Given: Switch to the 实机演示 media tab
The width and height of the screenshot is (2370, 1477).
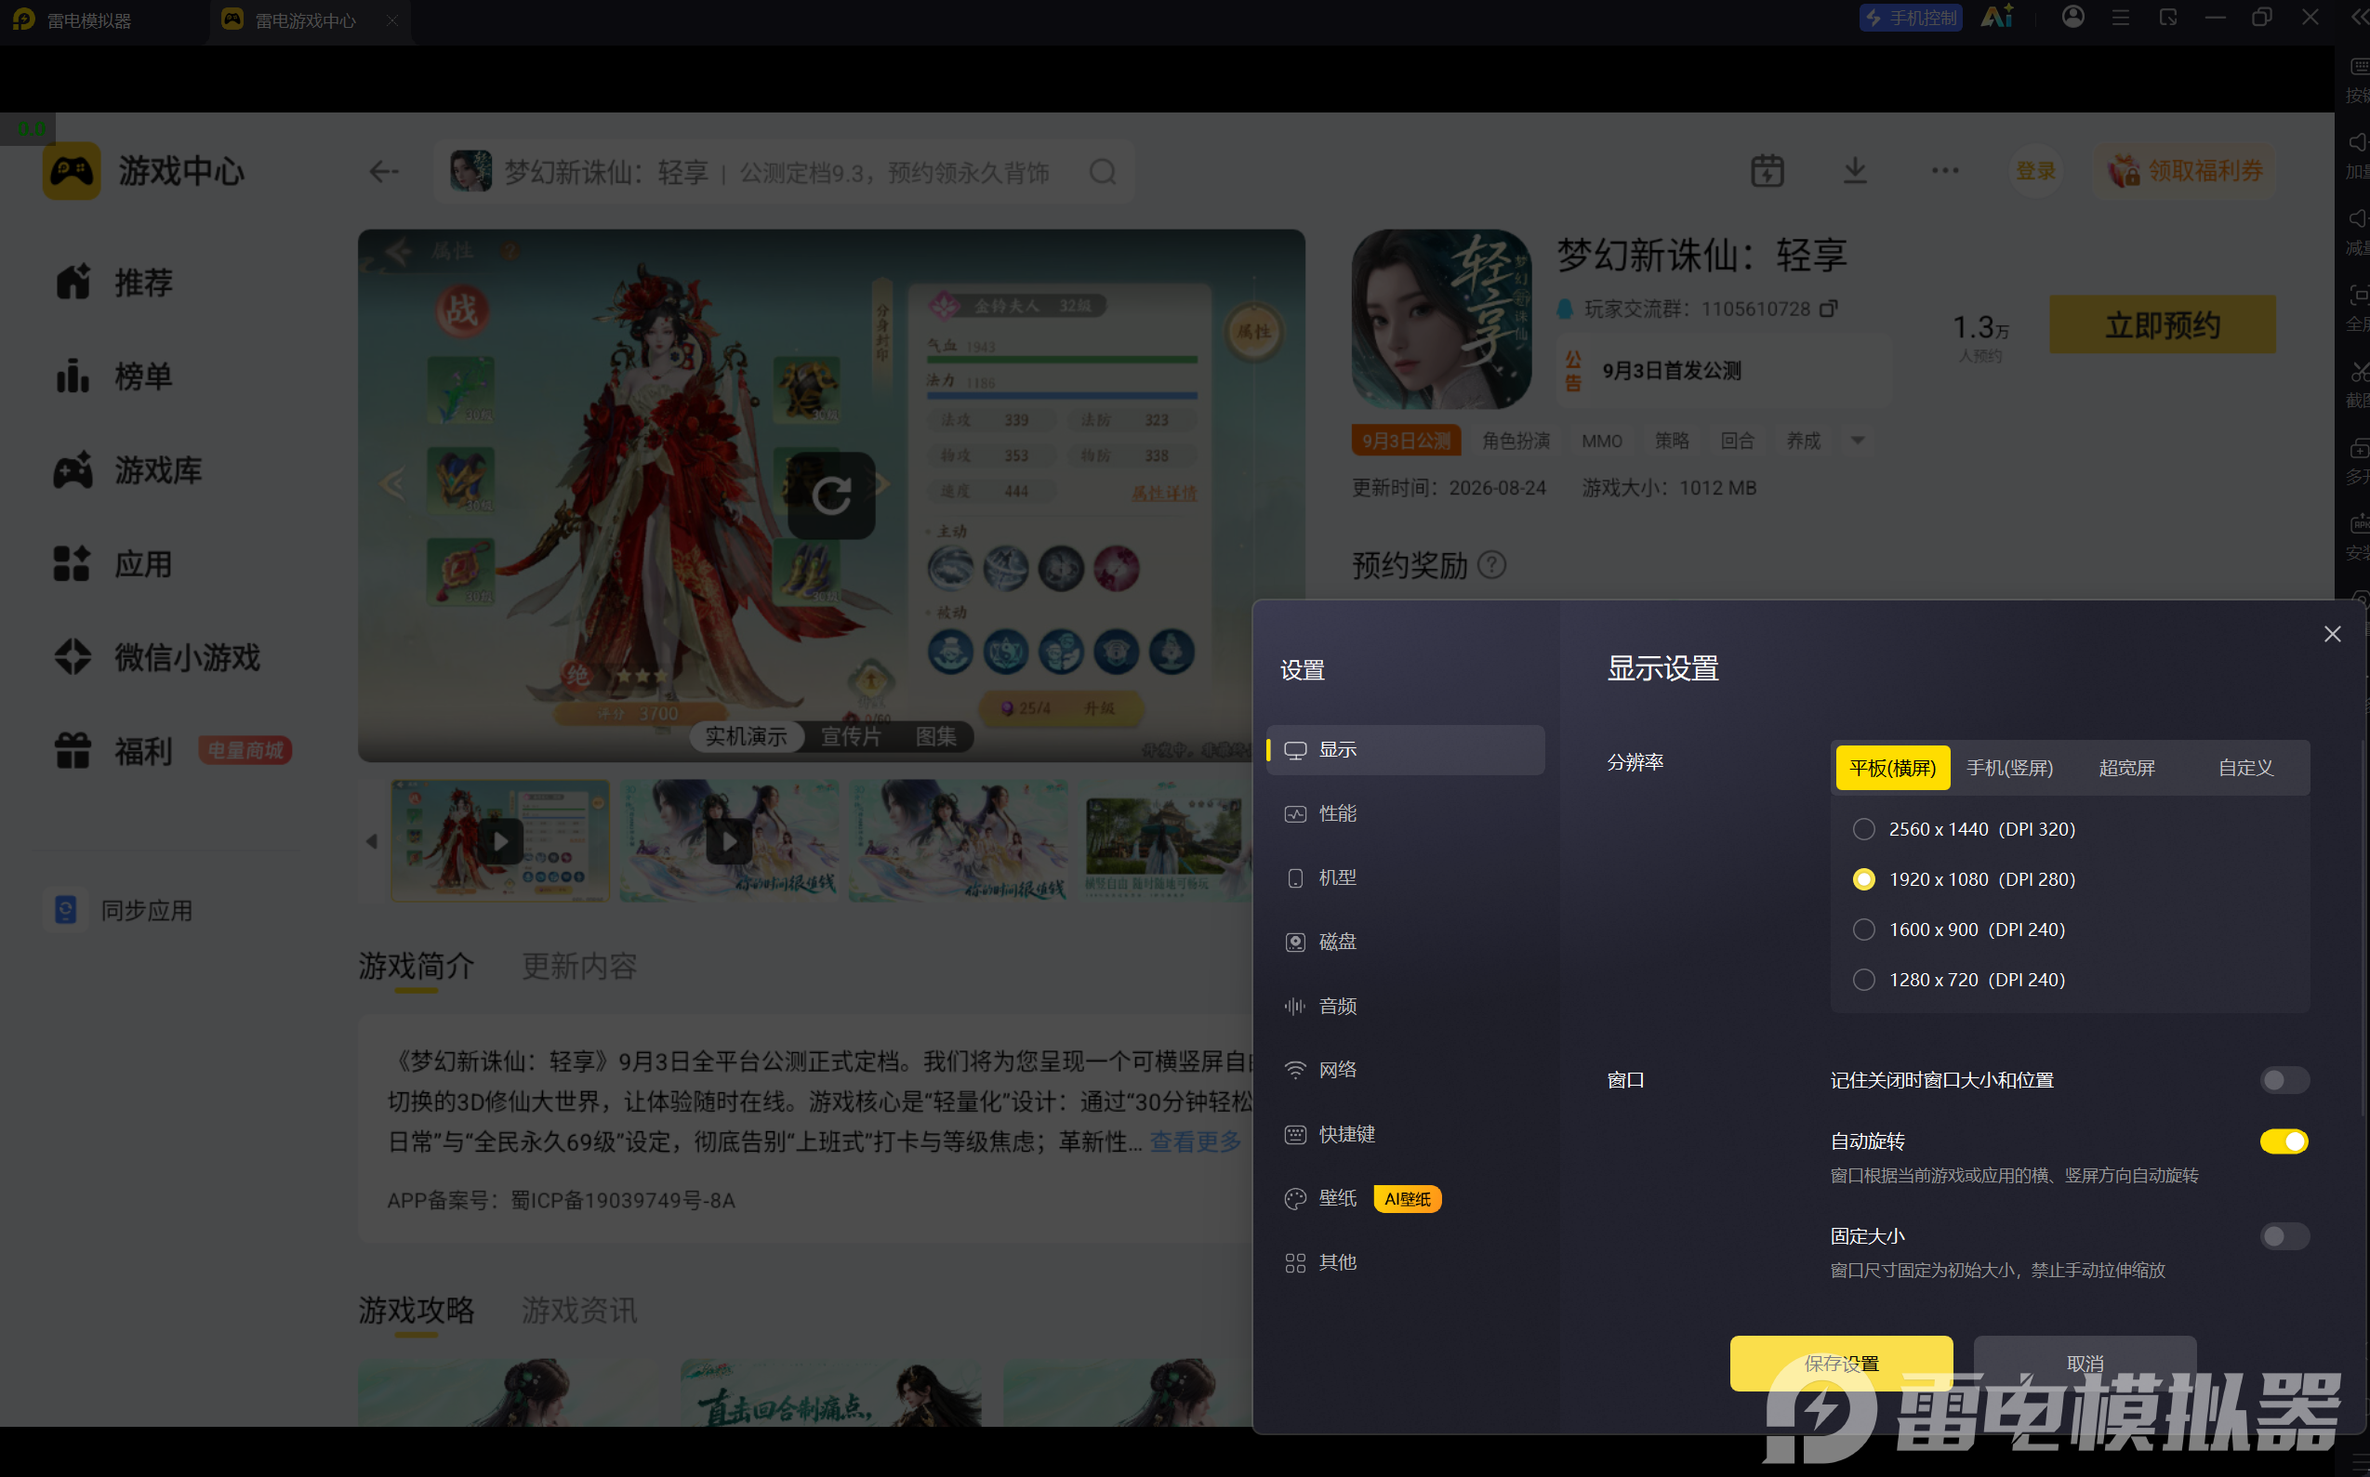Looking at the screenshot, I should 747,736.
